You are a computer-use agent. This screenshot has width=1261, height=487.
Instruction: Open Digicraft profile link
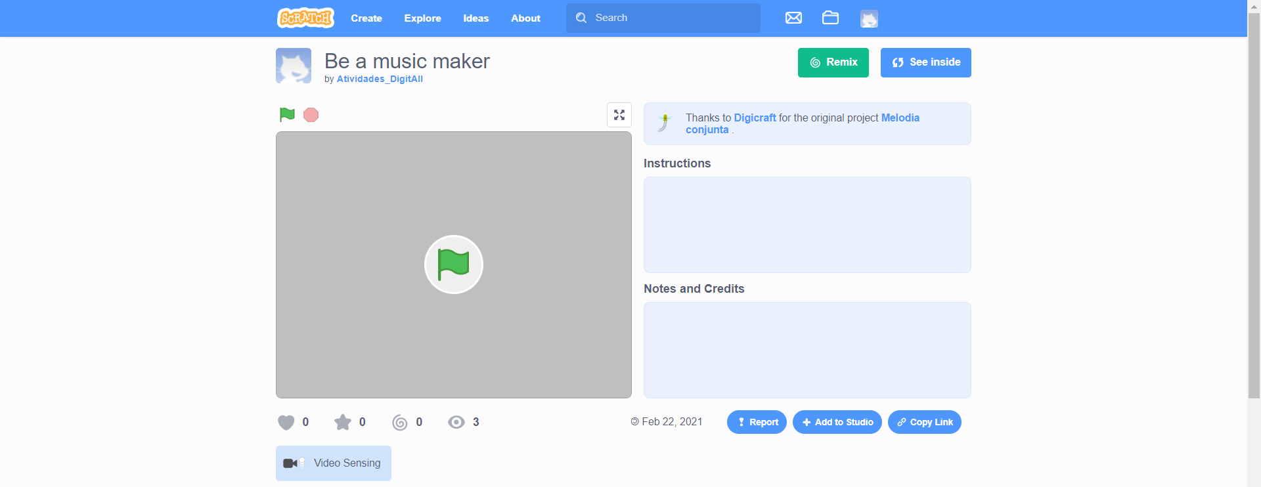click(x=755, y=117)
